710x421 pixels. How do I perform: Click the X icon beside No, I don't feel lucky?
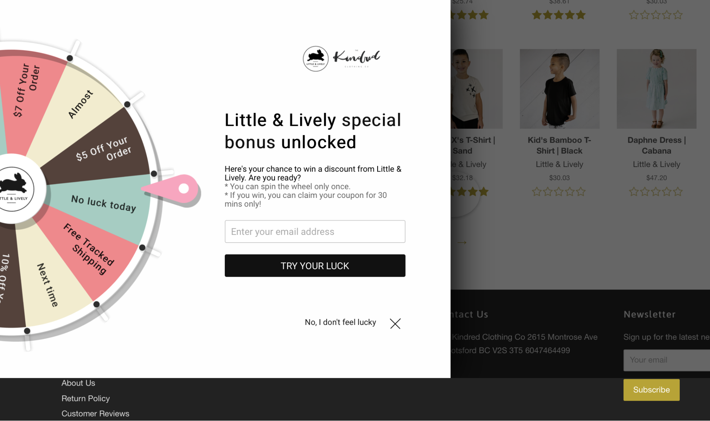pos(395,323)
